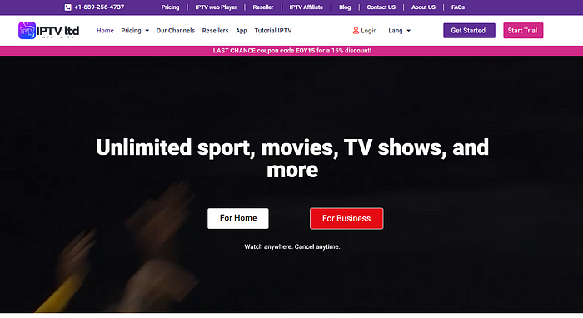Click the 'Unlimited sport, movies' headline

(x=291, y=158)
